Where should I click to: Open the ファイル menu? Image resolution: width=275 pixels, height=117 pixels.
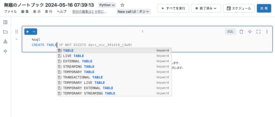(10, 12)
